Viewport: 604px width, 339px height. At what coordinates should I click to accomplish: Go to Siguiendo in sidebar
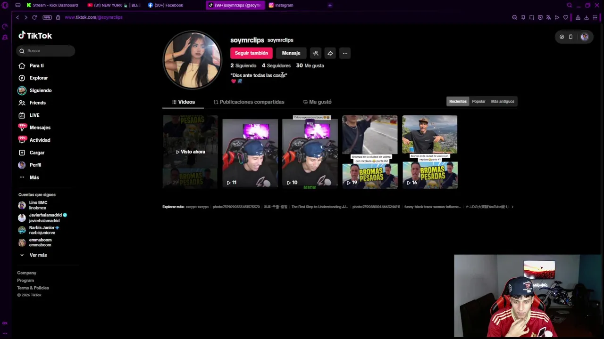pos(35,90)
